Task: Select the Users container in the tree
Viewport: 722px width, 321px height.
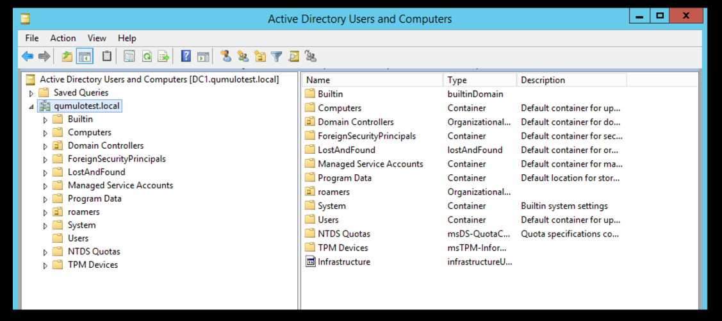Action: click(78, 238)
